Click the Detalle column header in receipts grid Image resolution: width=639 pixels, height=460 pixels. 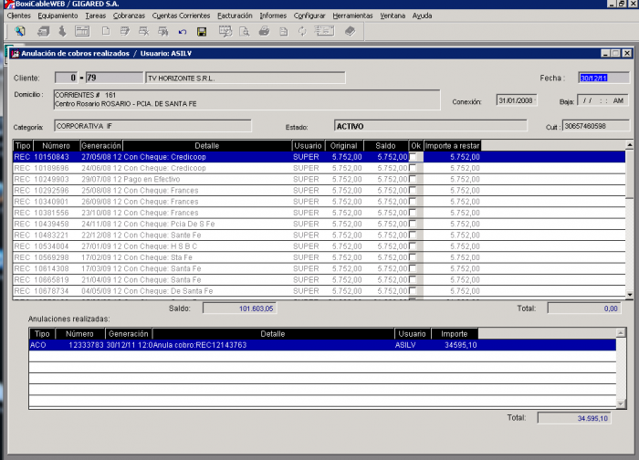206,145
